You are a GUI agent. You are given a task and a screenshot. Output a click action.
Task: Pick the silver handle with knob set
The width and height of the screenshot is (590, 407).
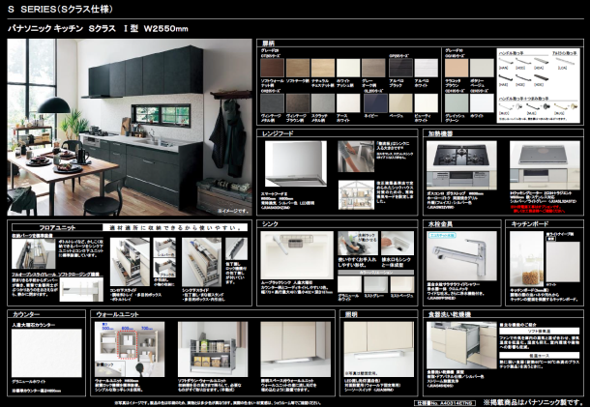coord(511,107)
